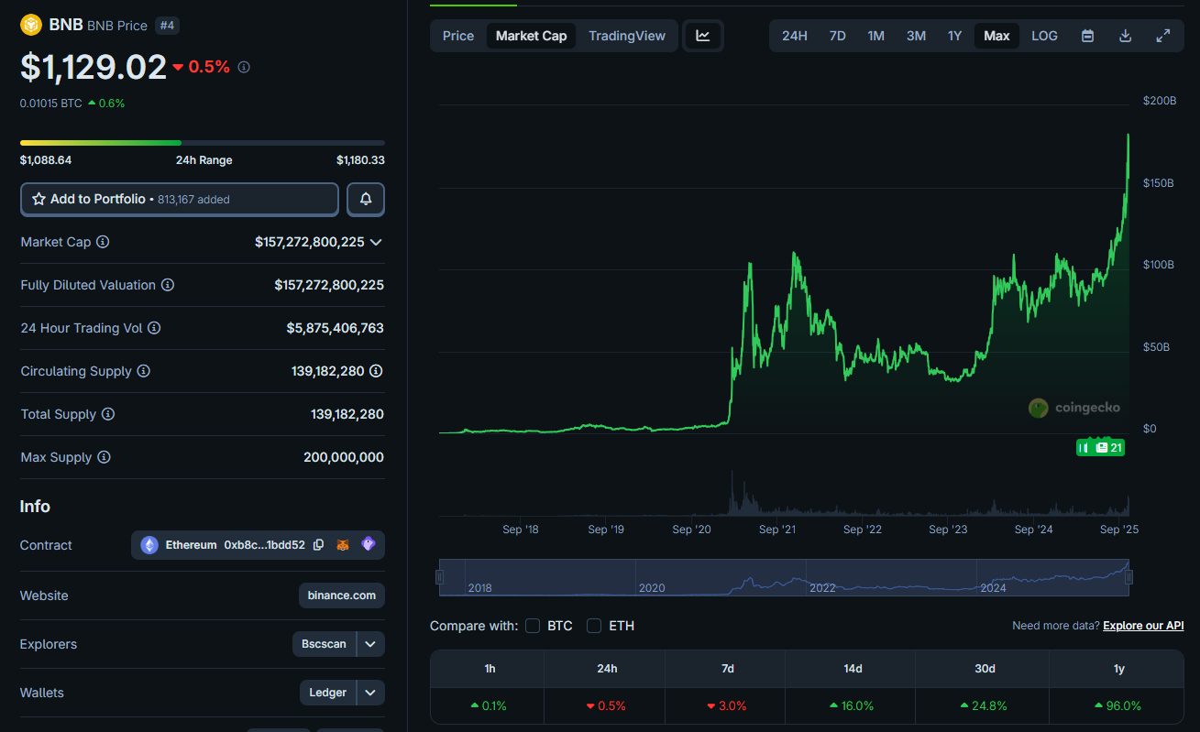Screen dimensions: 1200x732
Task: Open the Bscscan explorer link
Action: click(325, 644)
